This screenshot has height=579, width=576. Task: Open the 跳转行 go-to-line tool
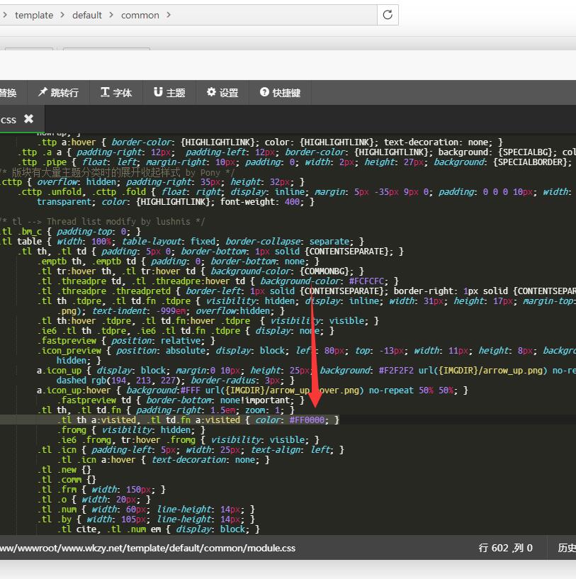(x=58, y=92)
